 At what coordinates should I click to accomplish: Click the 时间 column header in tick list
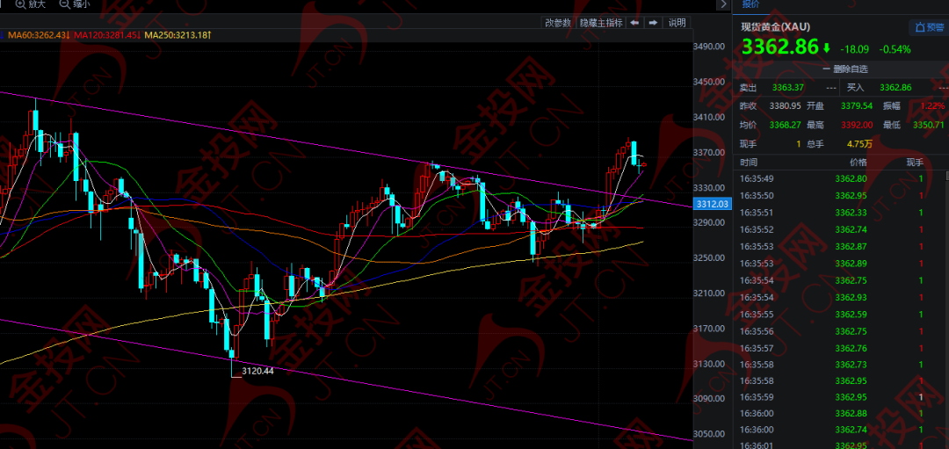(748, 163)
